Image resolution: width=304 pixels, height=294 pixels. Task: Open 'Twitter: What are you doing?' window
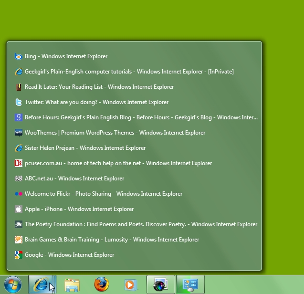point(135,102)
